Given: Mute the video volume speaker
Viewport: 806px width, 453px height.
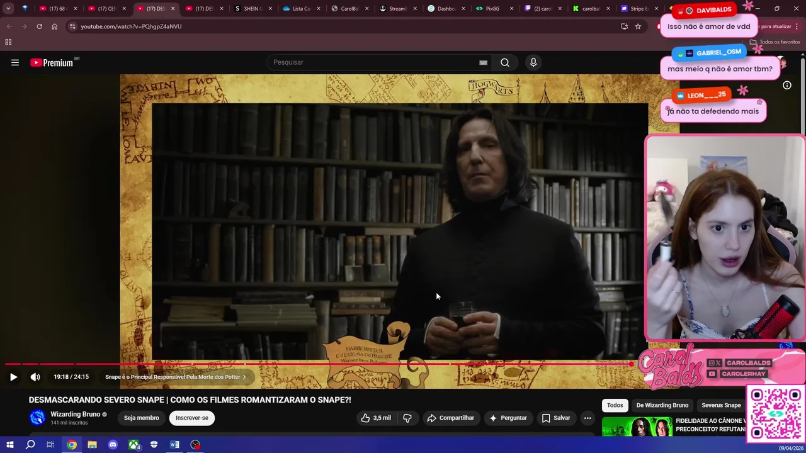Looking at the screenshot, I should pos(35,377).
